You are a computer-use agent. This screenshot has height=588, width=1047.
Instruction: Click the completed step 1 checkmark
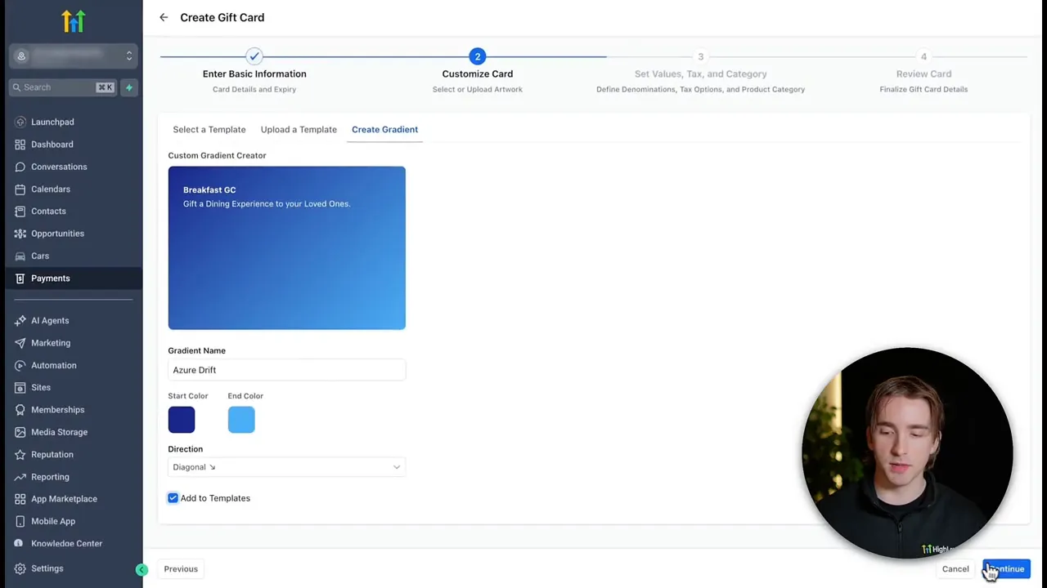[x=254, y=56]
